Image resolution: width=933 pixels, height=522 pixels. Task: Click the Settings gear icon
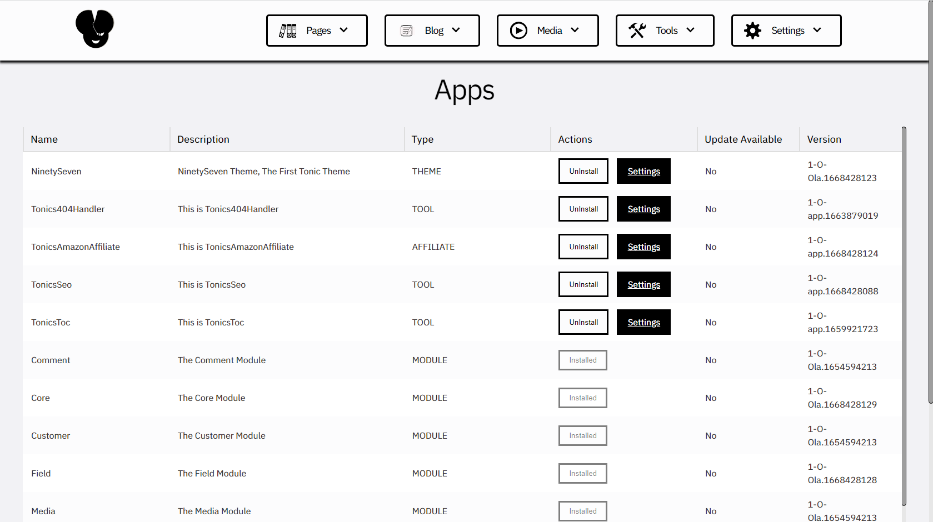tap(752, 31)
